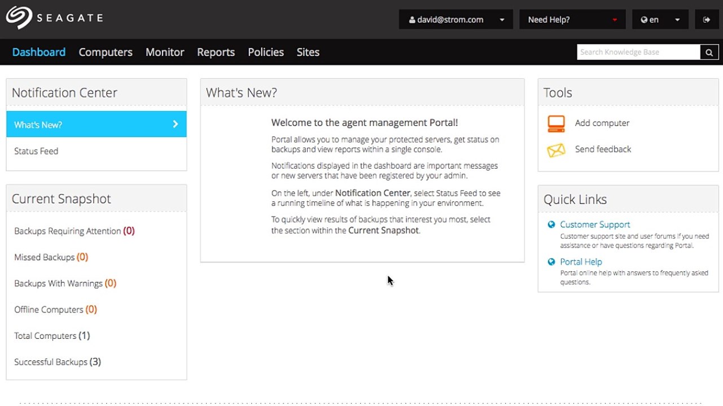Click the Add computer link
Screen dimensions: 723x406
(x=602, y=123)
